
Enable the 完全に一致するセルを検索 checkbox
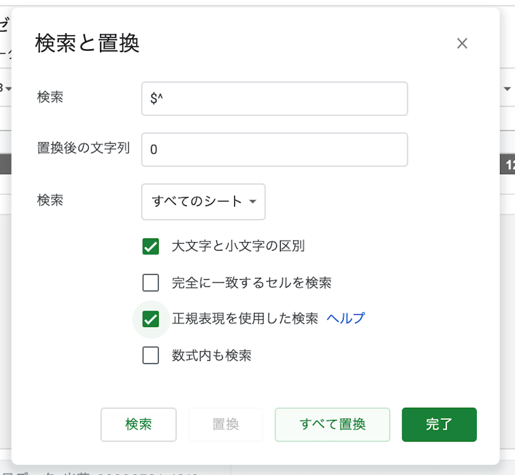coord(150,283)
